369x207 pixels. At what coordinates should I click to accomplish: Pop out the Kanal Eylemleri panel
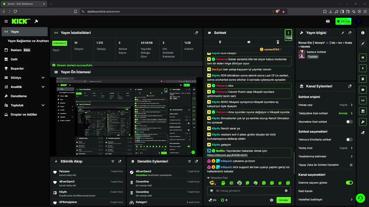(x=350, y=86)
